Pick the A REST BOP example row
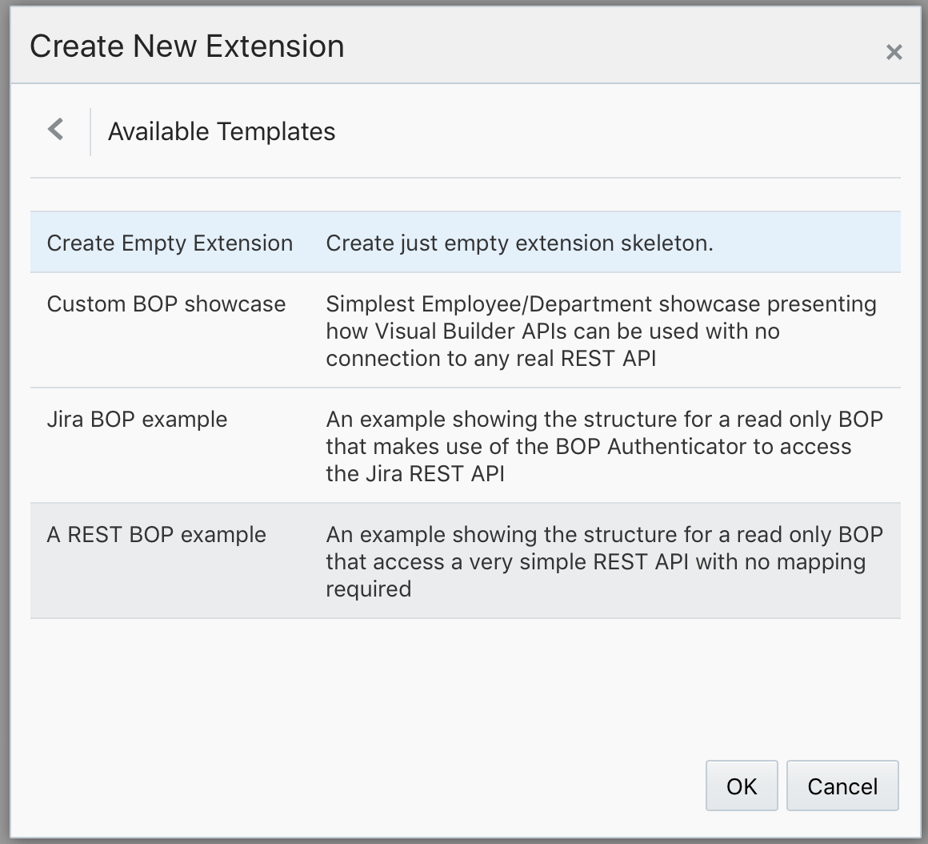 (x=157, y=535)
